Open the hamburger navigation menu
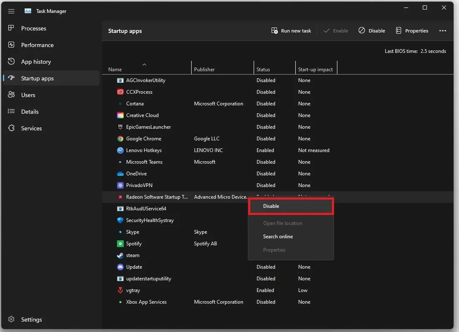 click(11, 11)
